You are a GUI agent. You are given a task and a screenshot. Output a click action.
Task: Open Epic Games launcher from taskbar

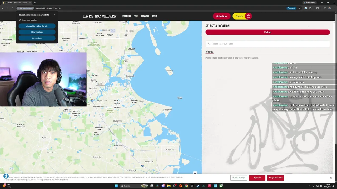coord(192,186)
